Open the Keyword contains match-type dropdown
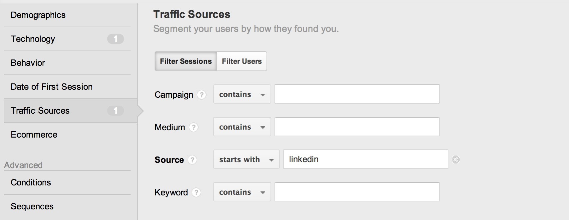Viewport: 569px width, 220px height. click(242, 192)
